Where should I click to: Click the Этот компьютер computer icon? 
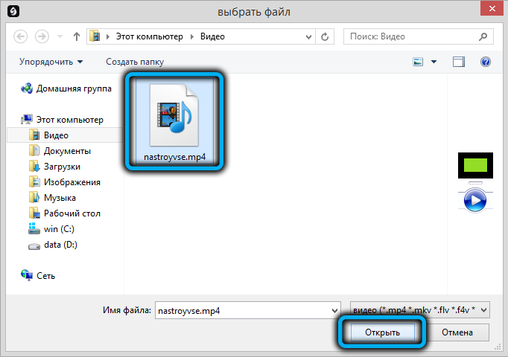(27, 119)
